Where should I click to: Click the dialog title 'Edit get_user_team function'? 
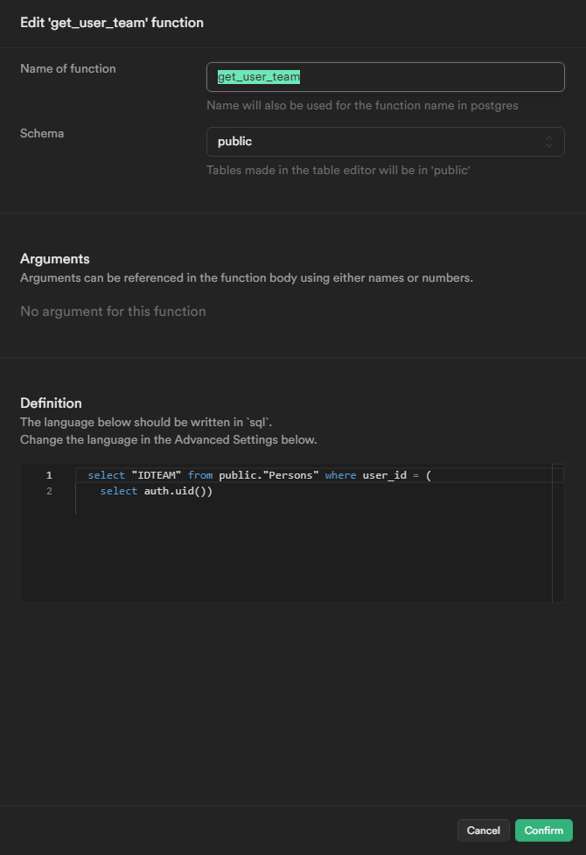click(112, 23)
